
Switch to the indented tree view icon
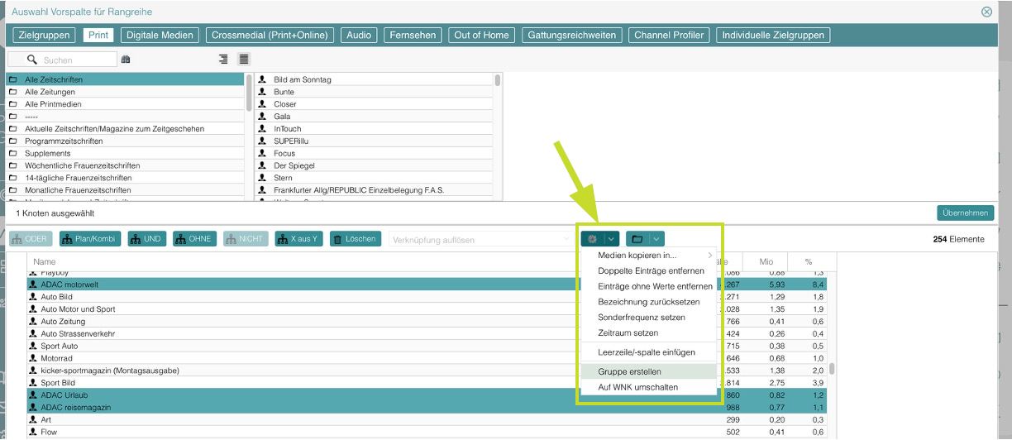point(223,60)
